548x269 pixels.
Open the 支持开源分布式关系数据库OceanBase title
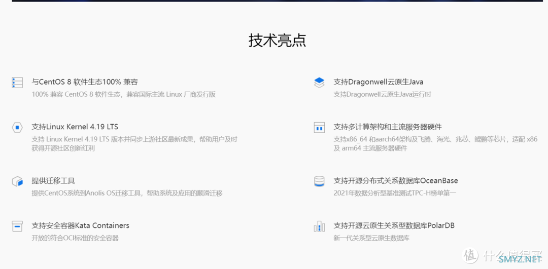[x=396, y=181]
